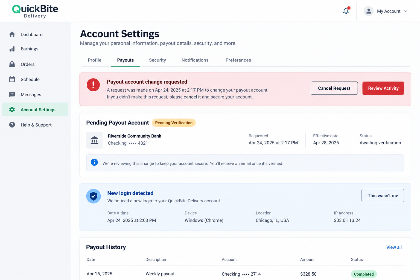This screenshot has height=280, width=420.
Task: Click IP address '203.0.113.24'
Action: (x=347, y=220)
